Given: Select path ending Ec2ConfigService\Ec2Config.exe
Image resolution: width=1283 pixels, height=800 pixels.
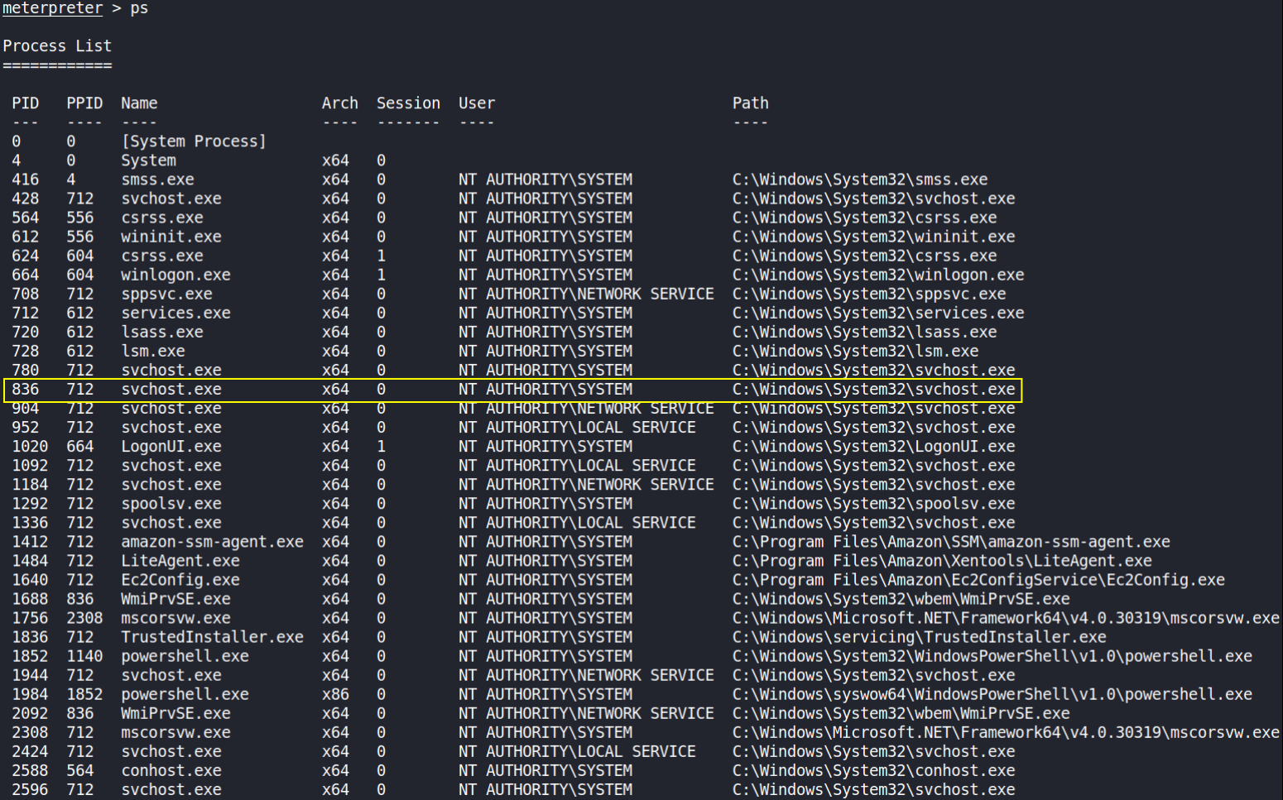Looking at the screenshot, I should click(978, 580).
